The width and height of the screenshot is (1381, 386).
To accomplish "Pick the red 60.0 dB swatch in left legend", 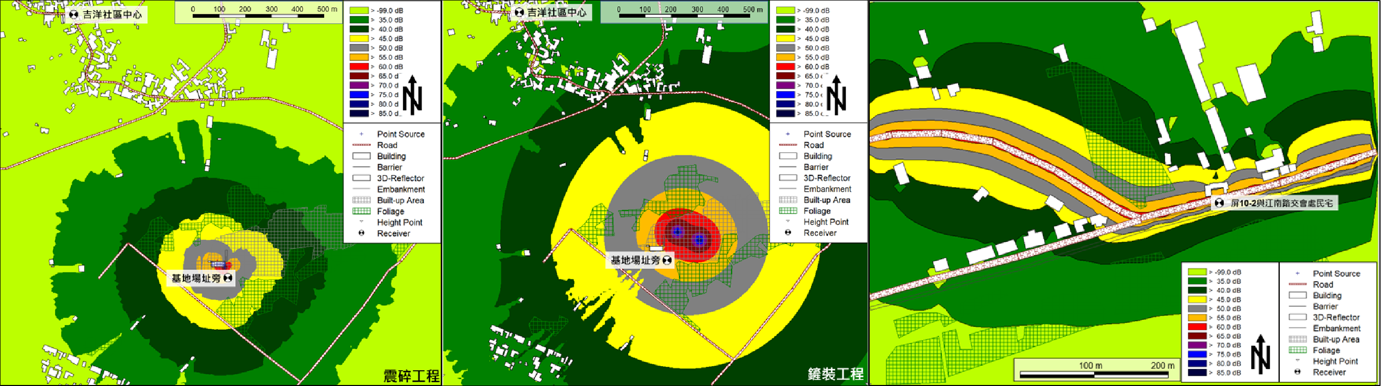I will [358, 66].
